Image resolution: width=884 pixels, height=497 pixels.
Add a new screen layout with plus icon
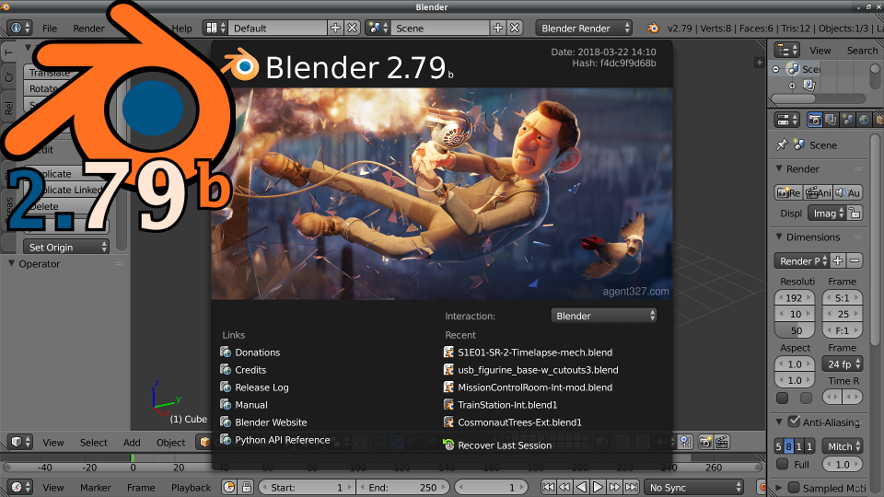coord(336,29)
